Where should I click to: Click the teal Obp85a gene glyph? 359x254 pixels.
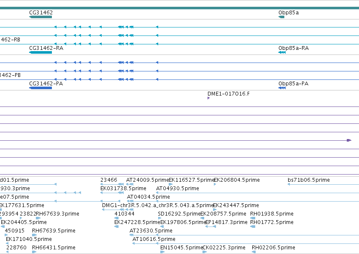pos(281,17)
